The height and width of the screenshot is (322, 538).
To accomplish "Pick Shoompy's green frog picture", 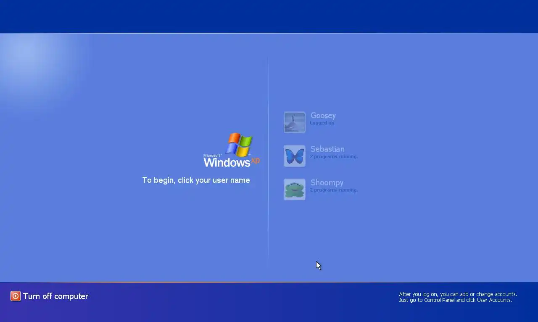I will click(295, 190).
